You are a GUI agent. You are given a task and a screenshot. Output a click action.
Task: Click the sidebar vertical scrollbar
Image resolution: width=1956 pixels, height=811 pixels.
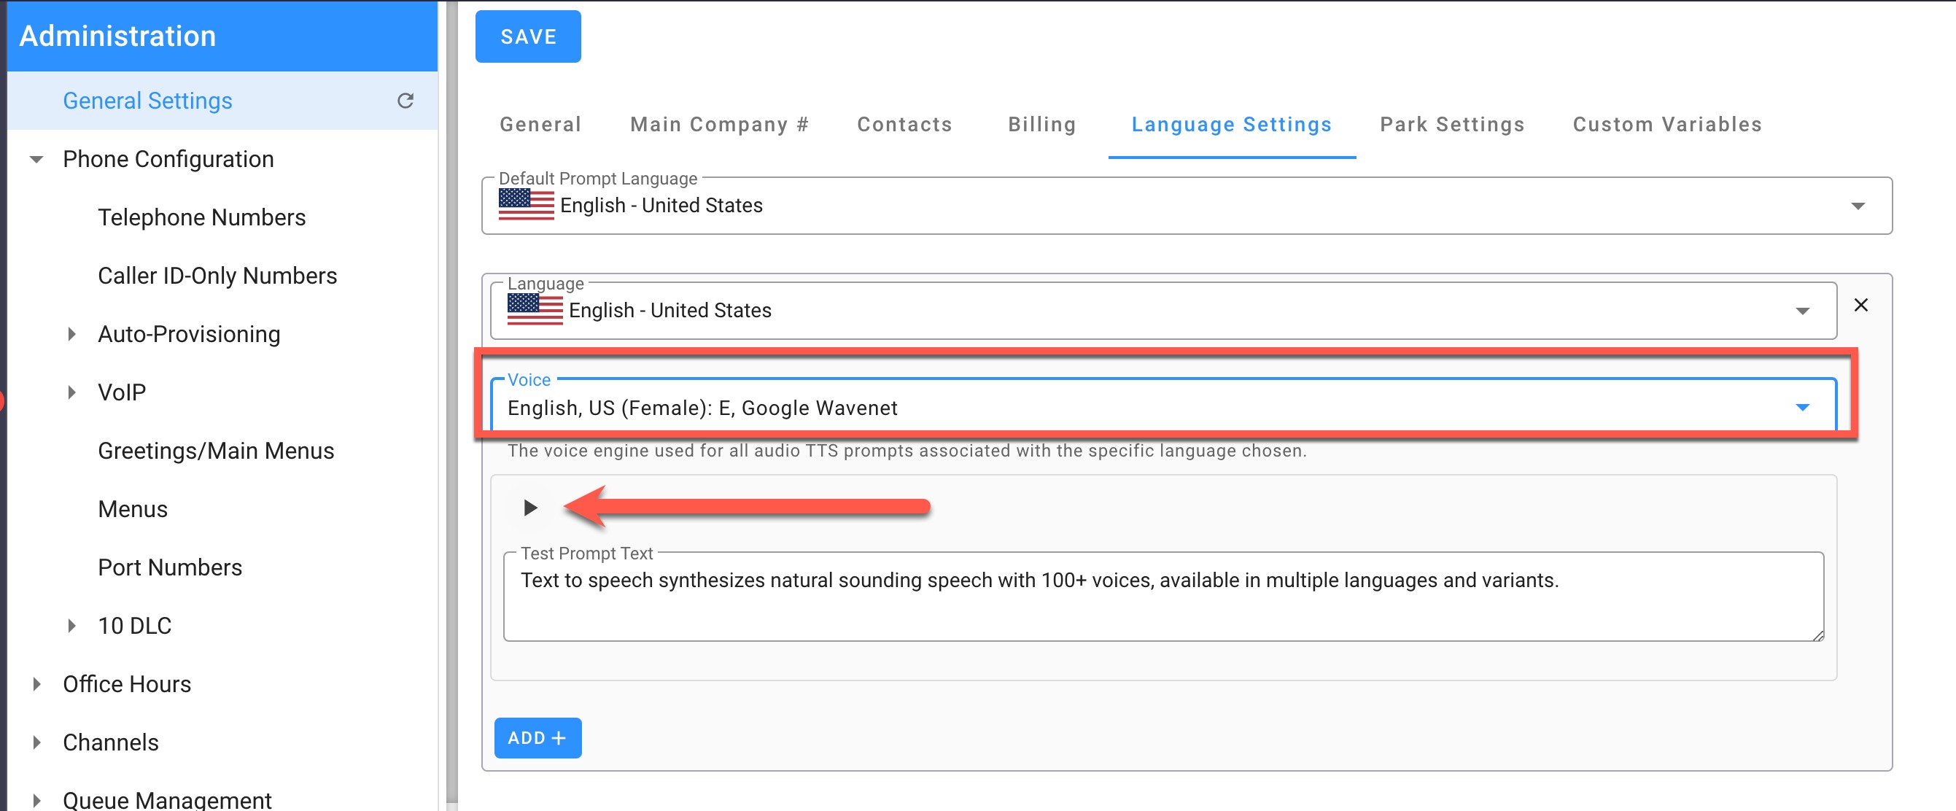[451, 401]
